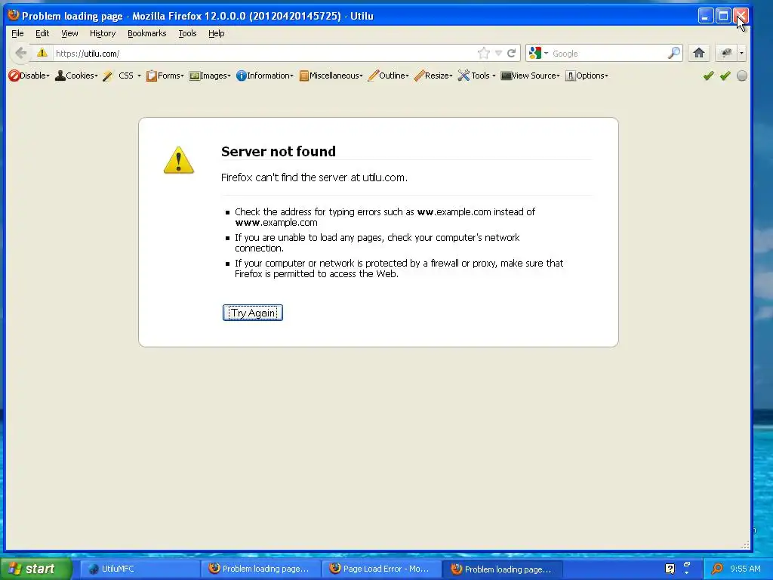Screen dimensions: 773x580
Task: Click the active Problem loading page taskbar button
Action: click(503, 569)
